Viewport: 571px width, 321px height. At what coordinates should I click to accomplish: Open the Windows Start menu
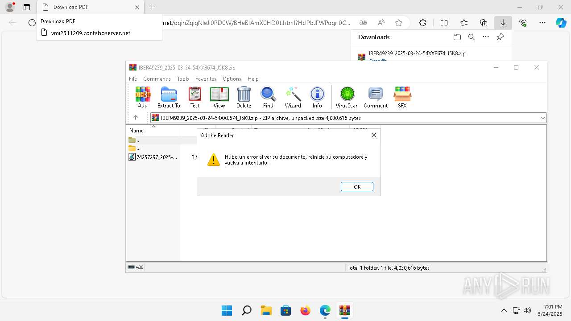coord(227,310)
